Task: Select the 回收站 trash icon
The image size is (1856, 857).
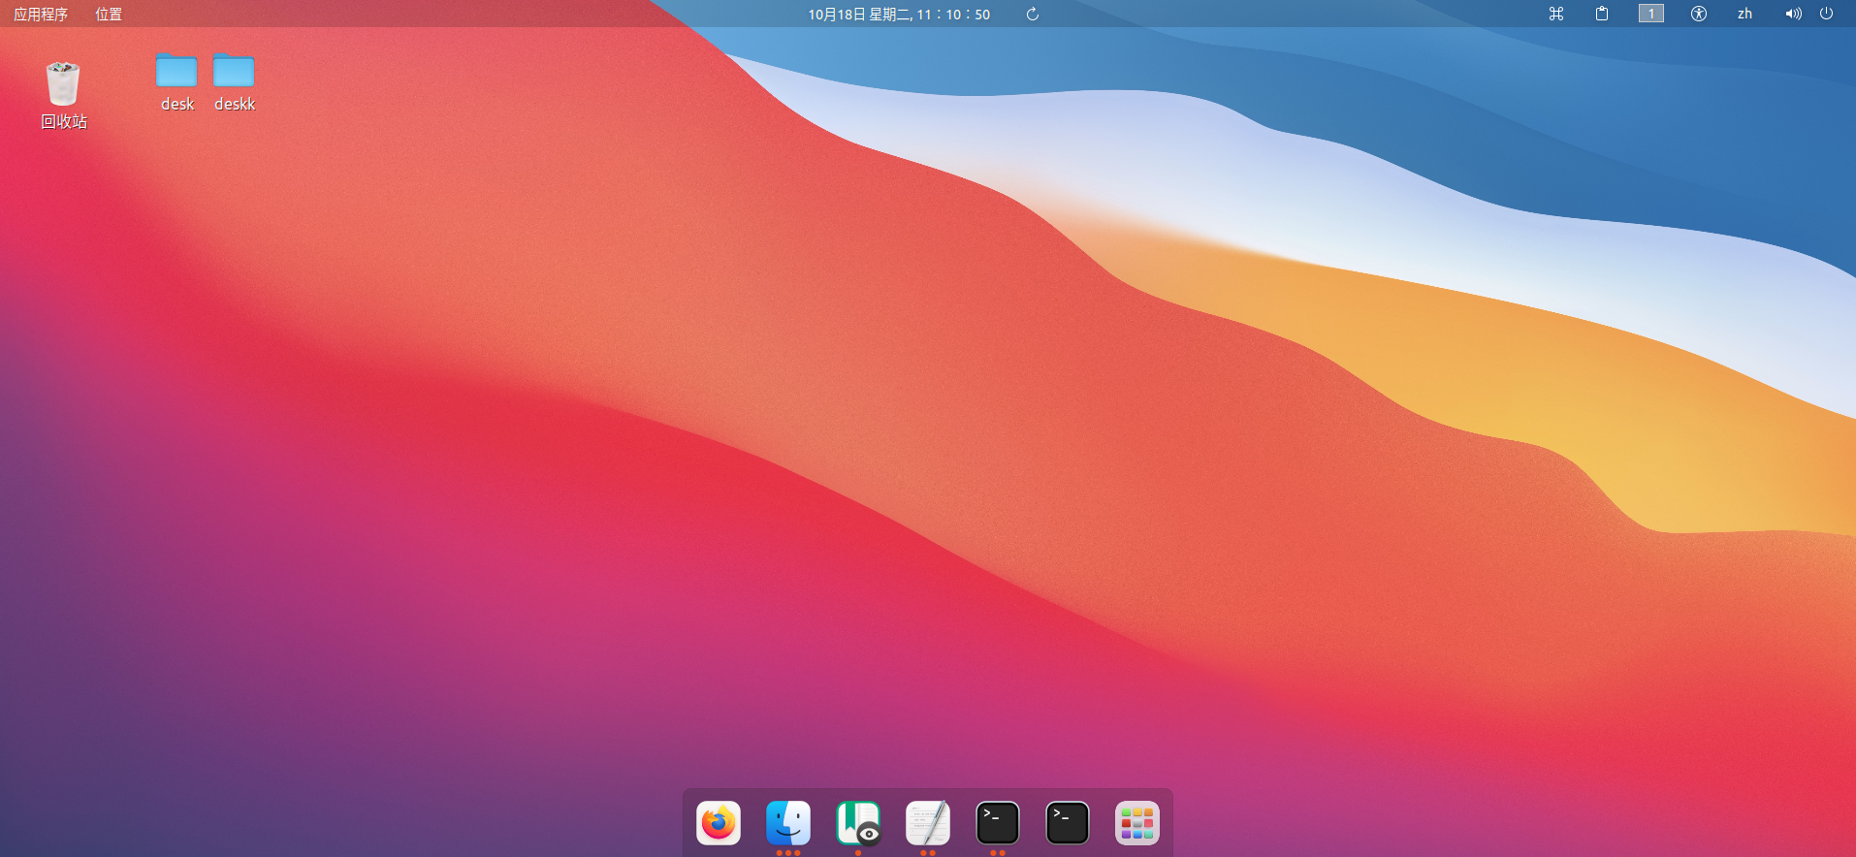Action: (x=63, y=83)
